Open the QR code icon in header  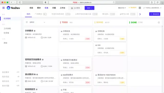140,8
